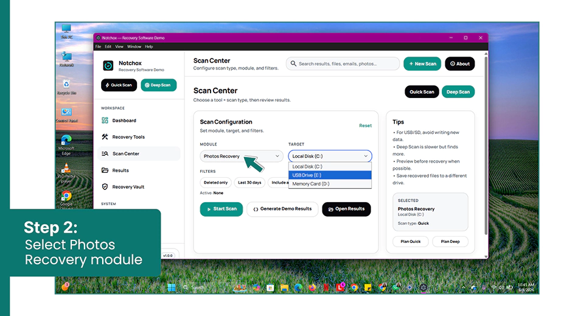
Task: Click the 'Active: None' filter status
Action: [x=212, y=193]
